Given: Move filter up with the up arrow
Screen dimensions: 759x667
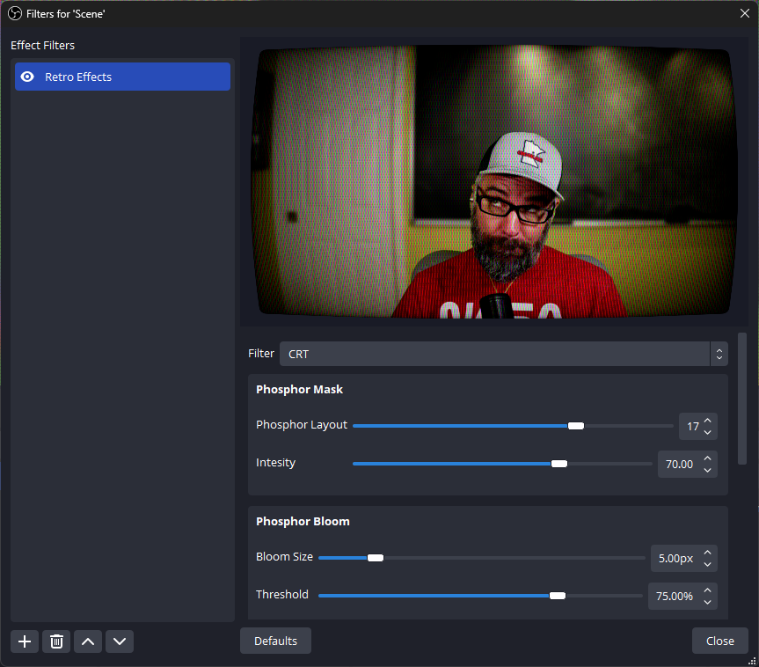Looking at the screenshot, I should click(88, 641).
